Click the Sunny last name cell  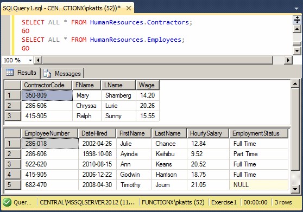tap(118, 116)
